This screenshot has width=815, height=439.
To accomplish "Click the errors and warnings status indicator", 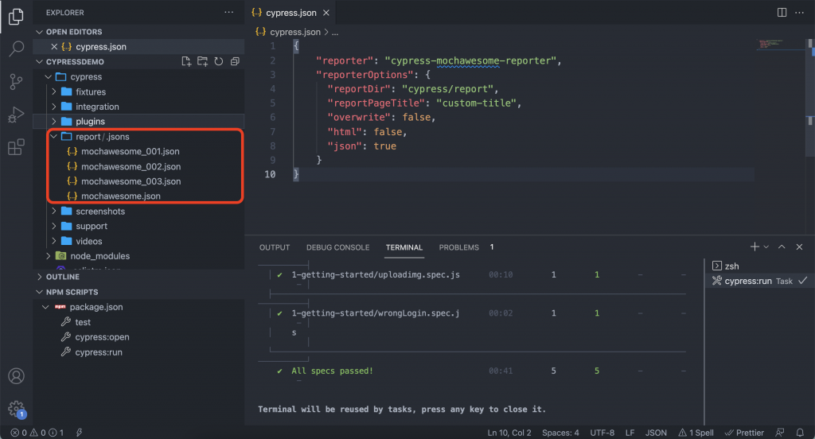I will [37, 433].
